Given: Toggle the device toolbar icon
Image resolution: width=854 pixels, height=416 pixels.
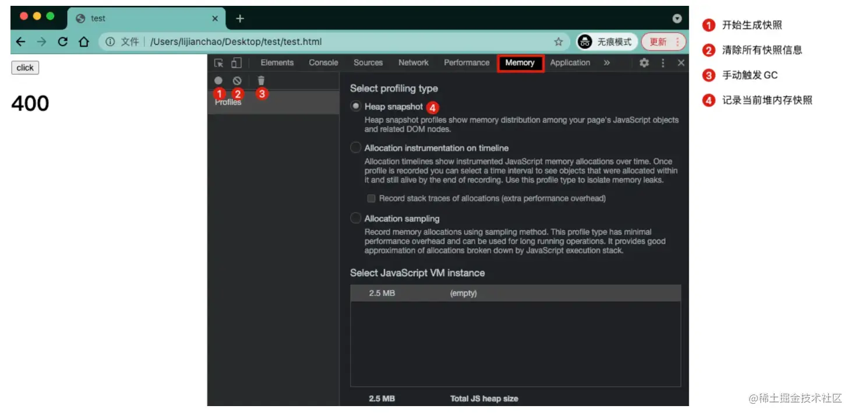Looking at the screenshot, I should [x=236, y=63].
